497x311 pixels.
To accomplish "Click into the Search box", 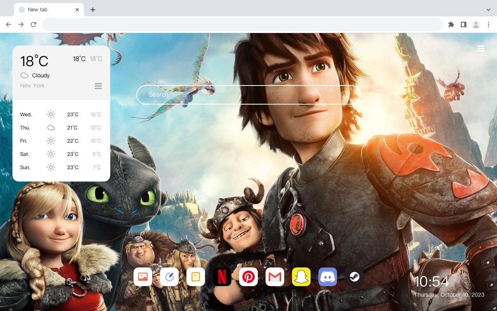I will 248,95.
